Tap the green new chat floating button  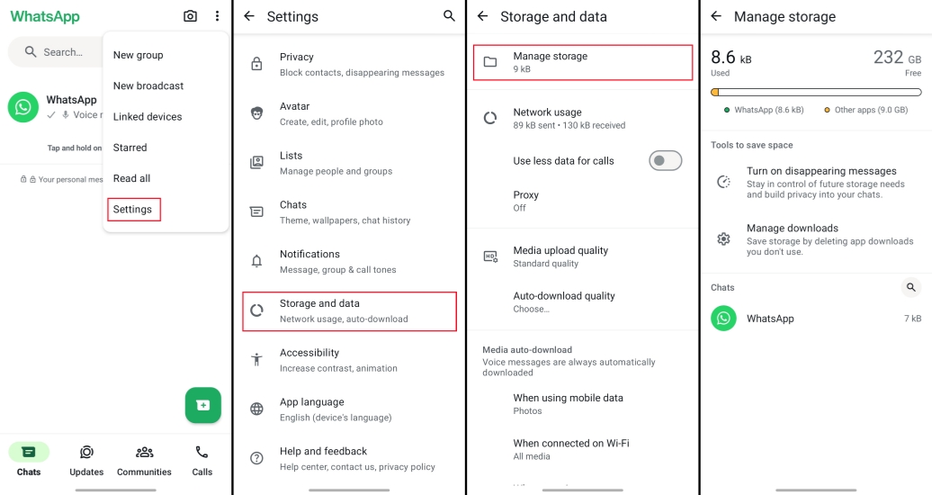(x=203, y=405)
